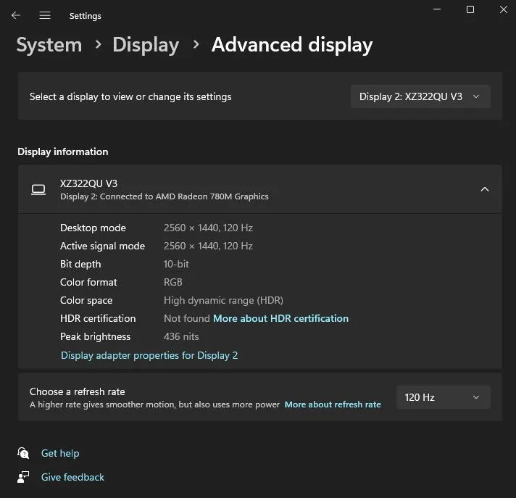Click the Give feedback icon

point(23,477)
